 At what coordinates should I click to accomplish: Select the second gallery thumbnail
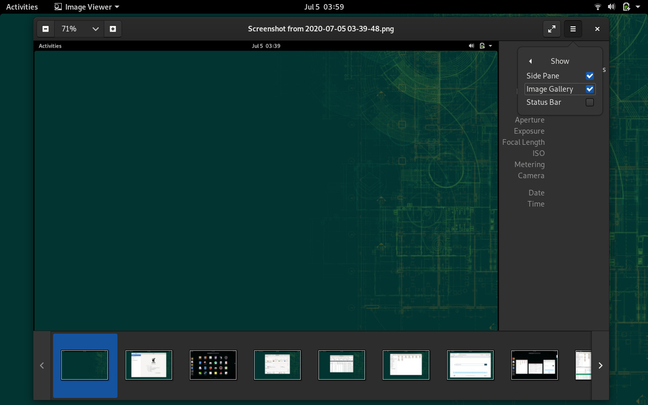point(149,365)
